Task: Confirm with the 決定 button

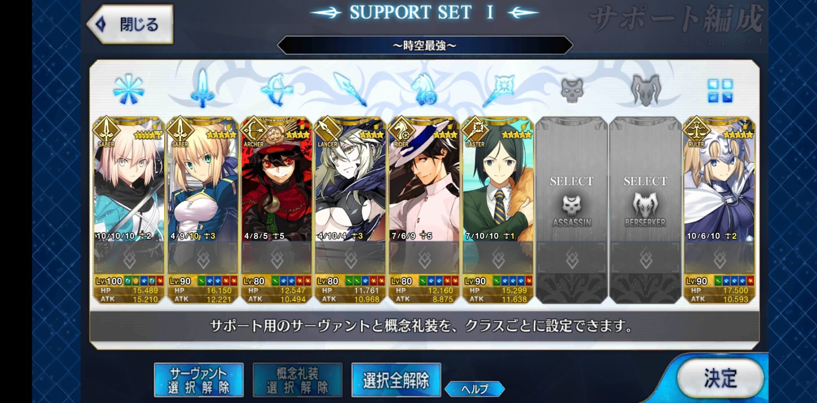Action: point(720,378)
